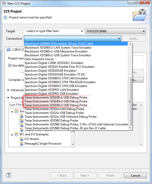Select Spectrum Digital XDSPRO USB Emulator

(76, 94)
